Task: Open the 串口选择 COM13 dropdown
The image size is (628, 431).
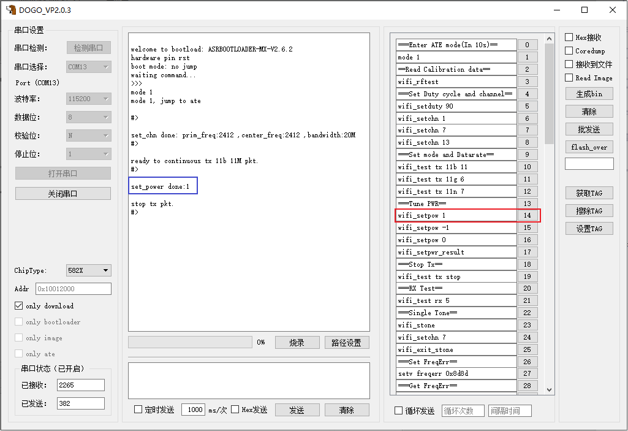Action: click(88, 67)
